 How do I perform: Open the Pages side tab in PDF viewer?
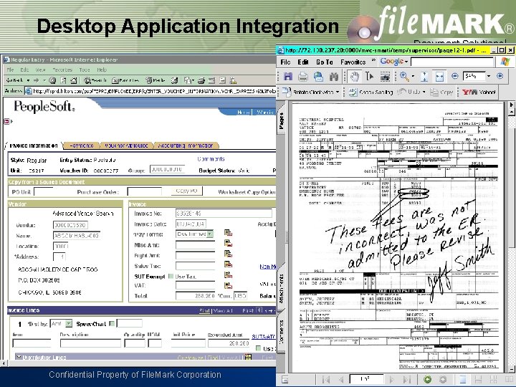pyautogui.click(x=282, y=121)
